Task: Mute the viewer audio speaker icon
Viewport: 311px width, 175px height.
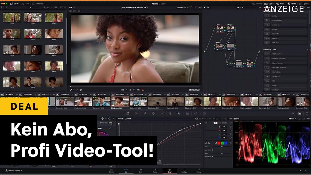Action: point(81,90)
